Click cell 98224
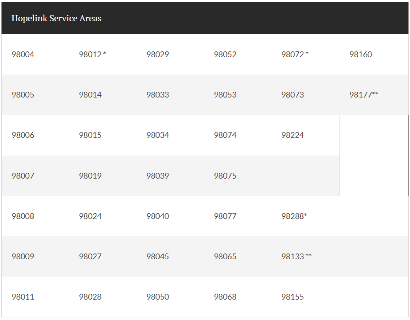Screen dimensions: 410x320 [293, 135]
